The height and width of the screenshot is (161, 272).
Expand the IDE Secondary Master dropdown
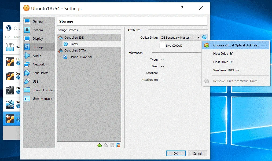199,38
